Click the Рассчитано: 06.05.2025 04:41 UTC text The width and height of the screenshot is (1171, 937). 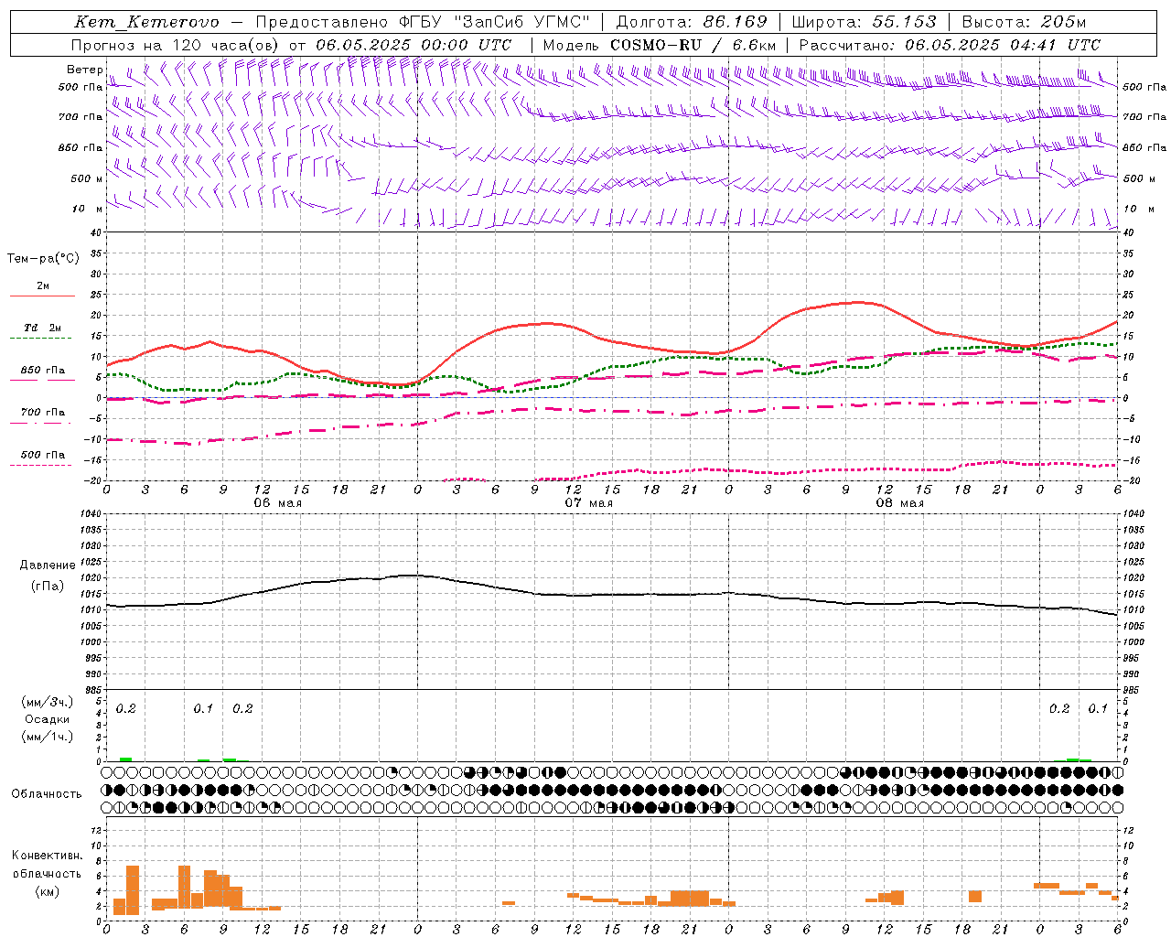pos(950,45)
